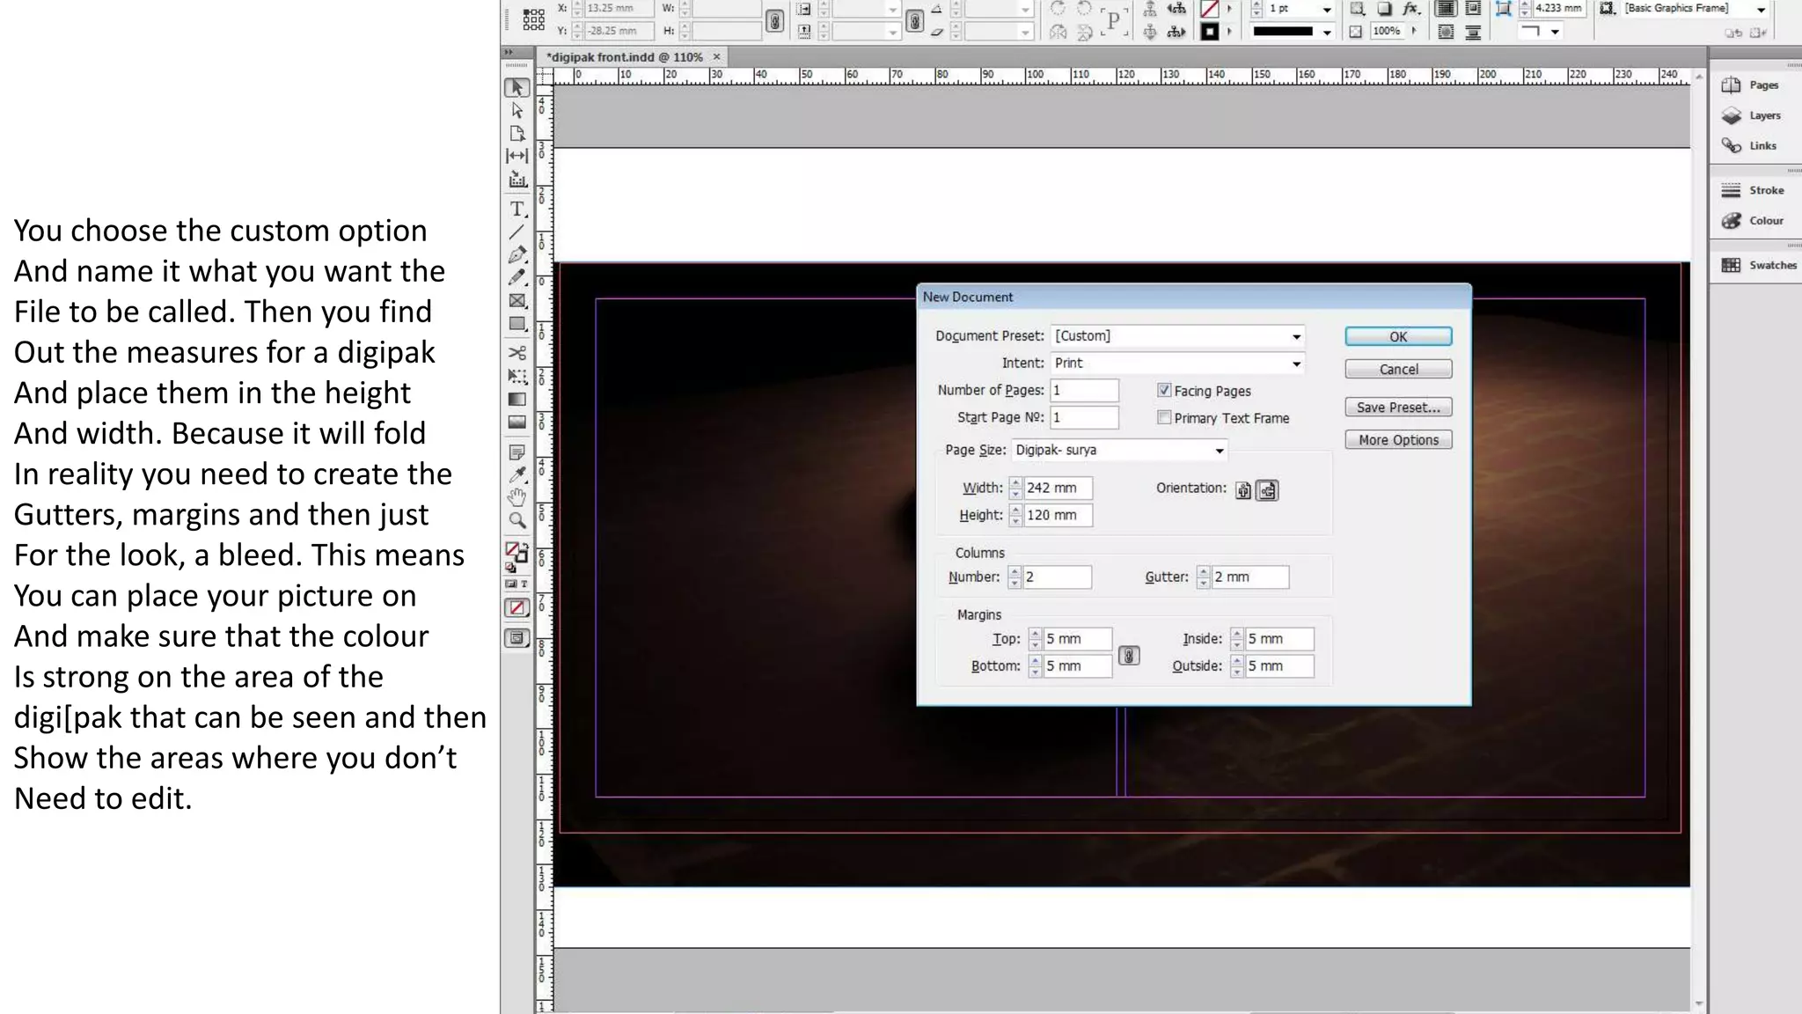Click OK in New Document dialog
Viewport: 1802px width, 1014px height.
[x=1398, y=336]
